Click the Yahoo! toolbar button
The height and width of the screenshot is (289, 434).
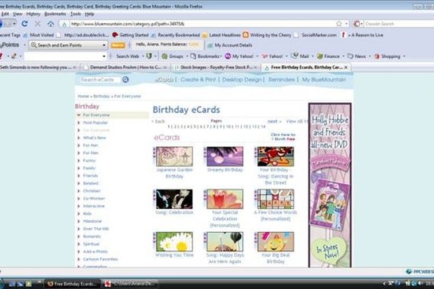[273, 56]
